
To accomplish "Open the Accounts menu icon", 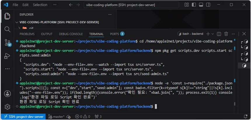I will [7, 94].
